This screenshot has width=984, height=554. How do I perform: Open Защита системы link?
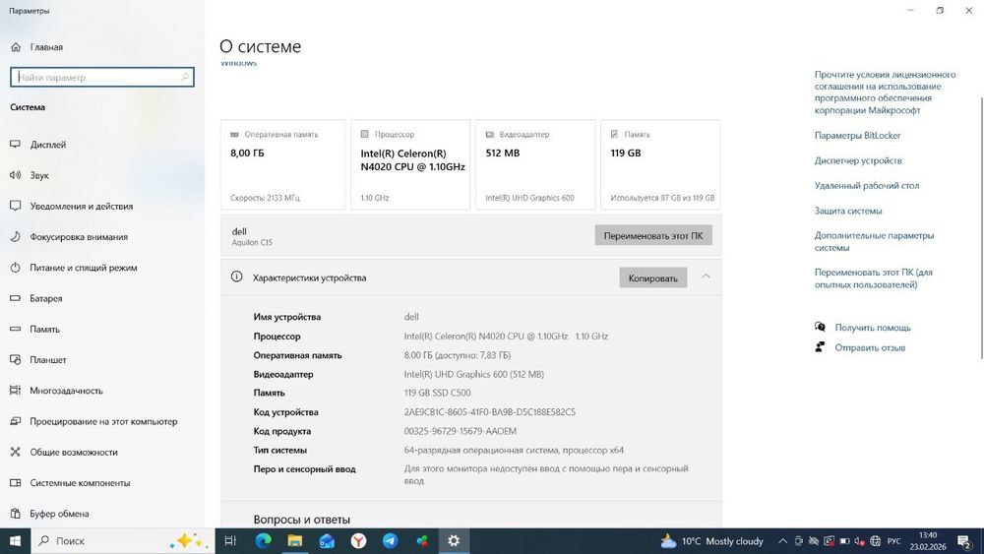848,211
